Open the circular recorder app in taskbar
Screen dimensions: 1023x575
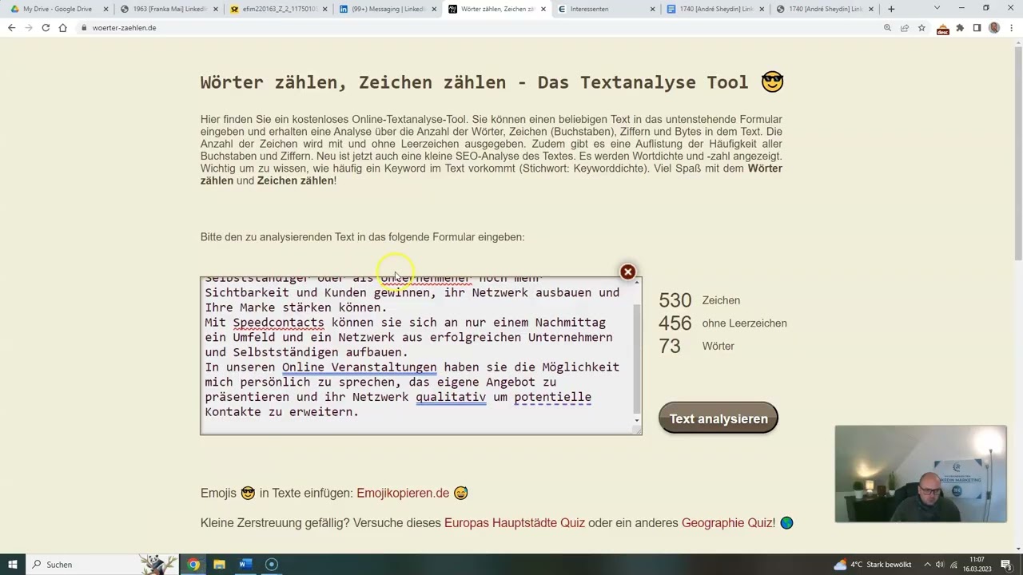coord(271,564)
